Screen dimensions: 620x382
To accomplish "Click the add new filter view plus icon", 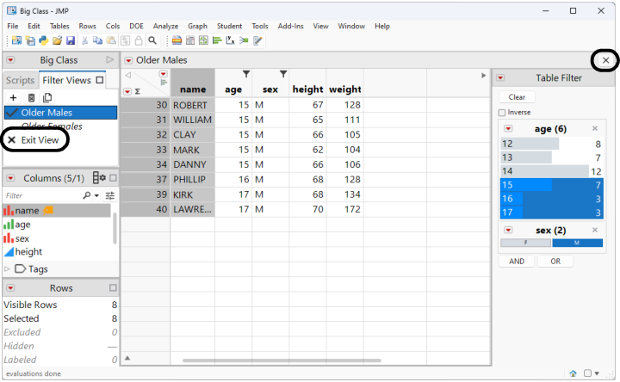I will point(13,98).
